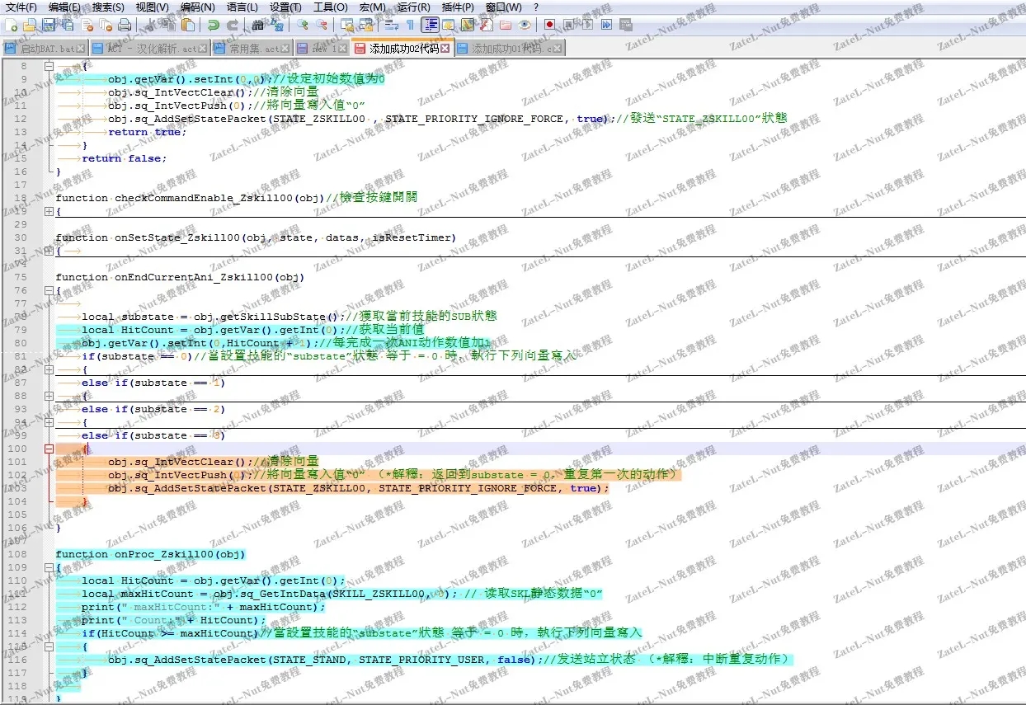This screenshot has height=705, width=1026.
Task: Undo the last edit via toolbar
Action: (x=214, y=25)
